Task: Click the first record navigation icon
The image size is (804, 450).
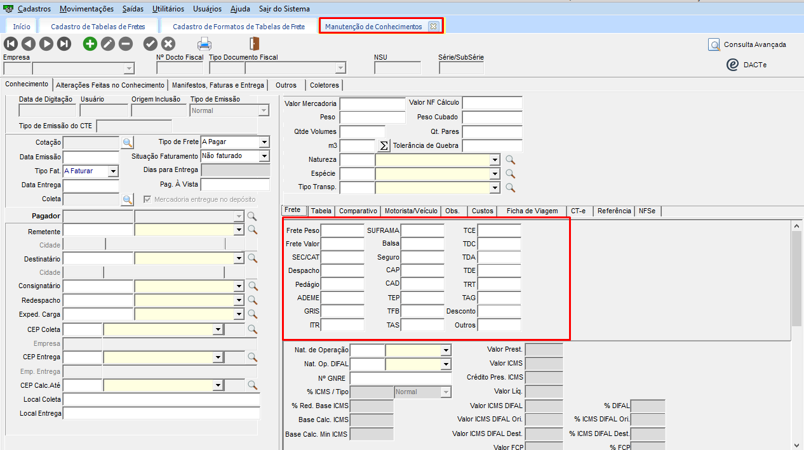Action: pyautogui.click(x=11, y=44)
